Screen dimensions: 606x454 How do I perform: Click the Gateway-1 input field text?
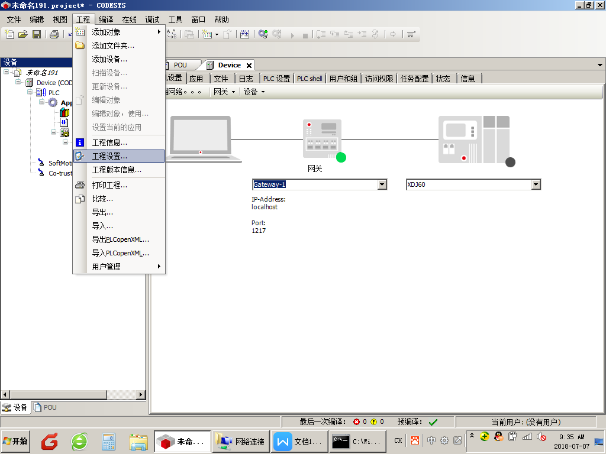click(270, 184)
